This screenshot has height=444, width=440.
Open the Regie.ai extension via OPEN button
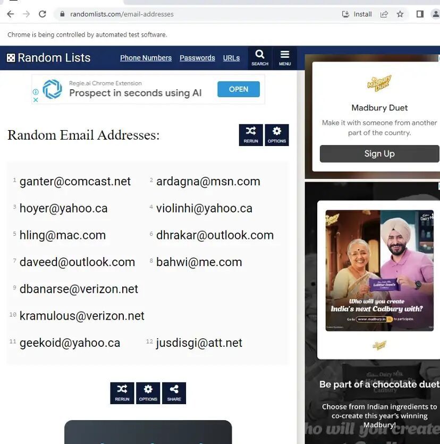238,89
